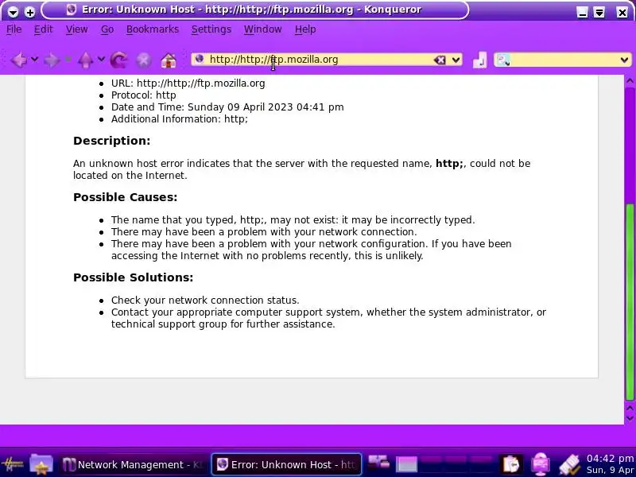Image resolution: width=636 pixels, height=477 pixels.
Task: Open the application launcher in the taskbar
Action: (x=13, y=464)
